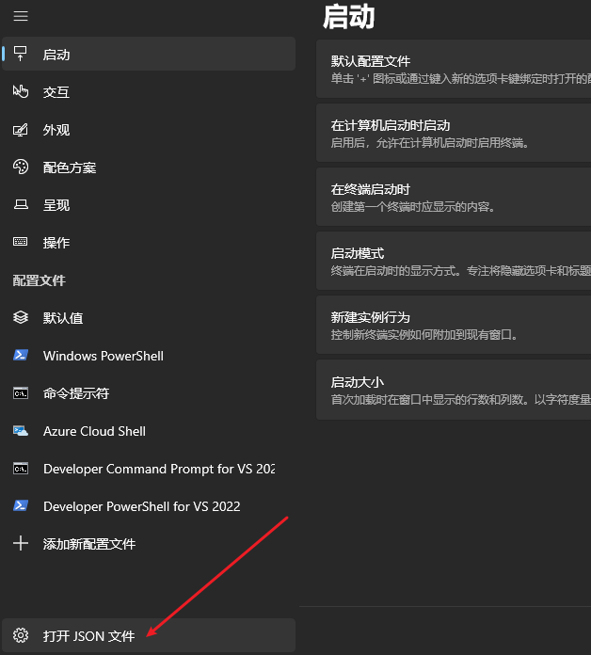
Task: Click the hamburger menu icon
Action: click(x=21, y=17)
